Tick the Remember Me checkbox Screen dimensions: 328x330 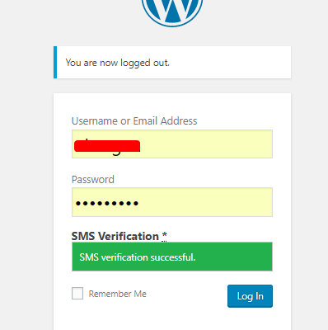coord(77,294)
